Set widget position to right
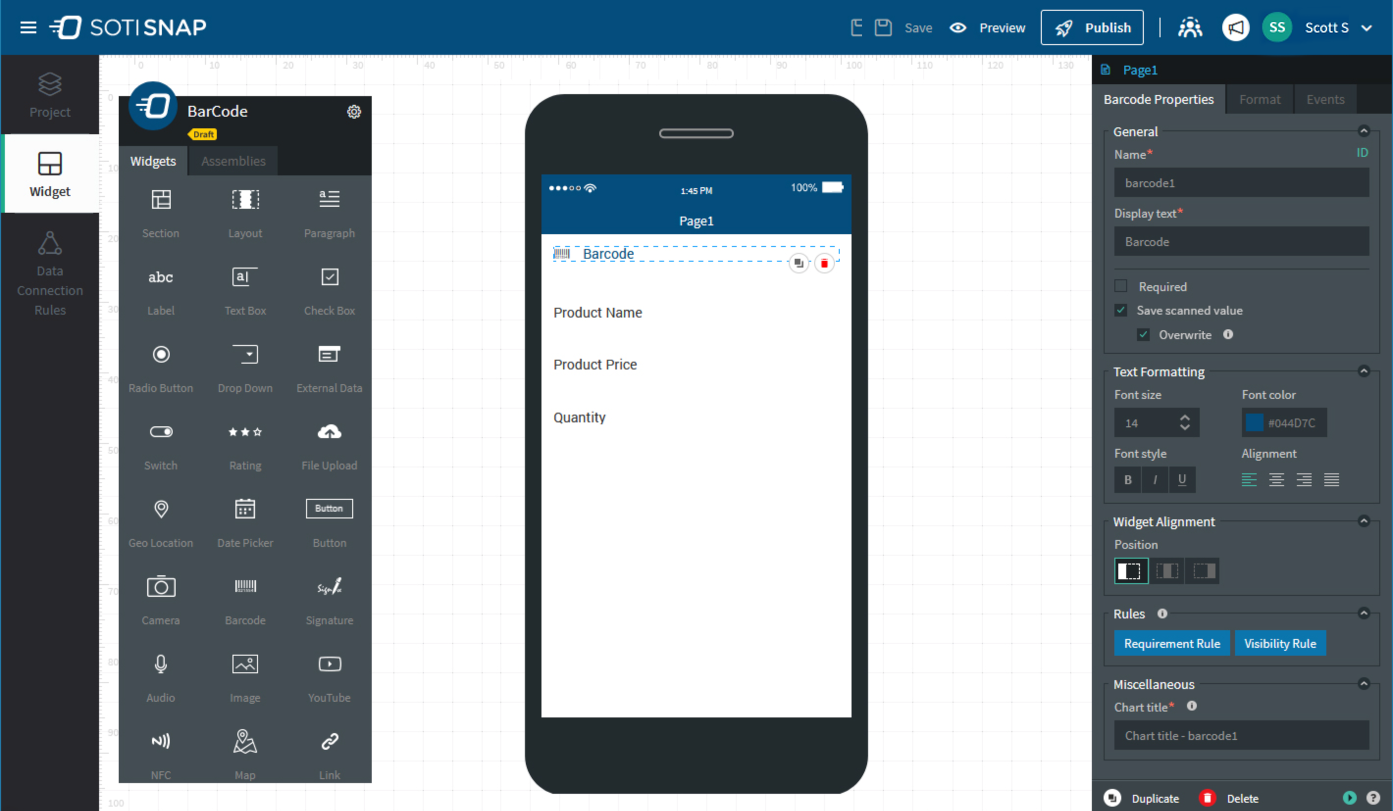 1203,571
